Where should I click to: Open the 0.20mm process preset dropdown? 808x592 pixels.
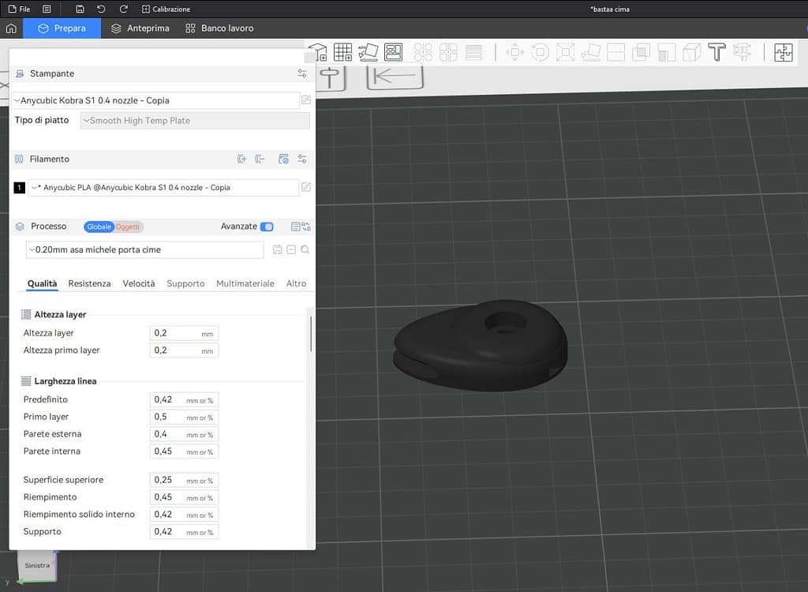click(x=145, y=249)
